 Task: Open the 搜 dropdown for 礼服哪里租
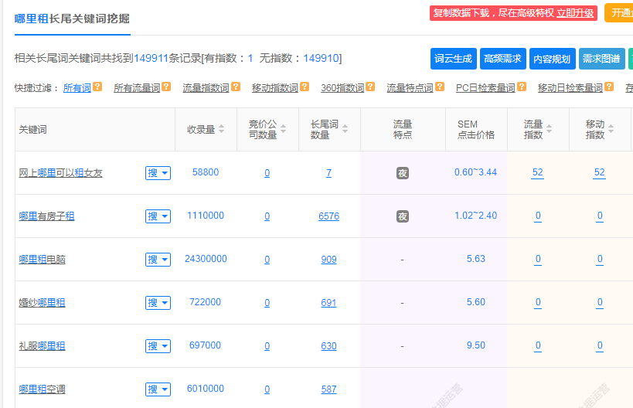point(158,346)
